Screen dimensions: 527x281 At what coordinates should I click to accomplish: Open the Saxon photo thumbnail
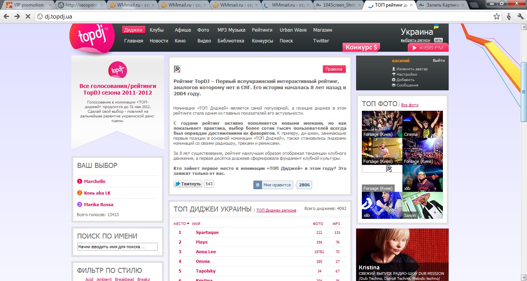coord(422,205)
